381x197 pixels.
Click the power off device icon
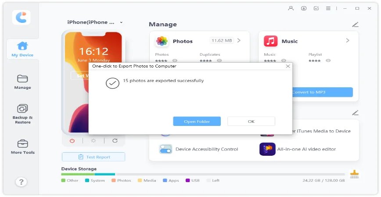72,141
